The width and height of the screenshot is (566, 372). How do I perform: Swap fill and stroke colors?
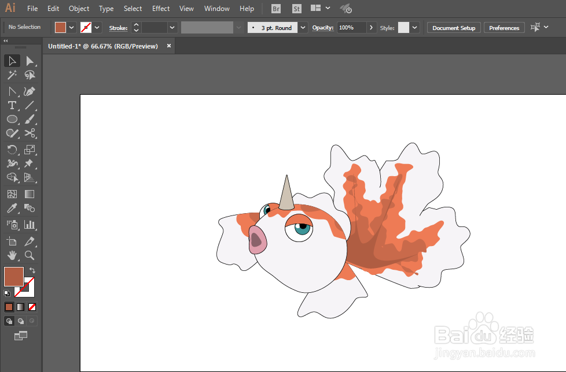[32, 270]
